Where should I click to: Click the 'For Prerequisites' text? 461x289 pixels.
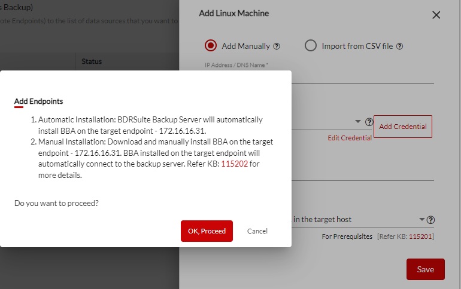tap(347, 236)
